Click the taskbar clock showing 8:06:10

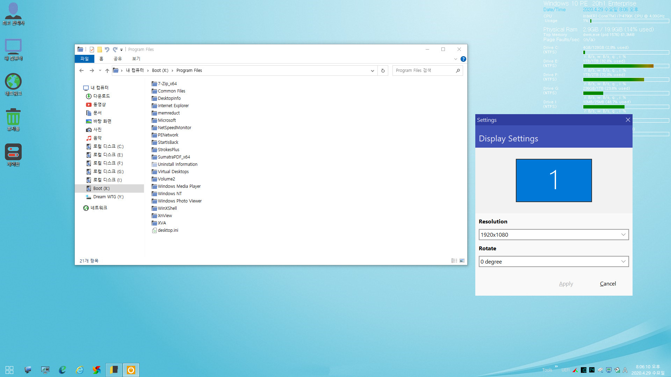tap(648, 370)
